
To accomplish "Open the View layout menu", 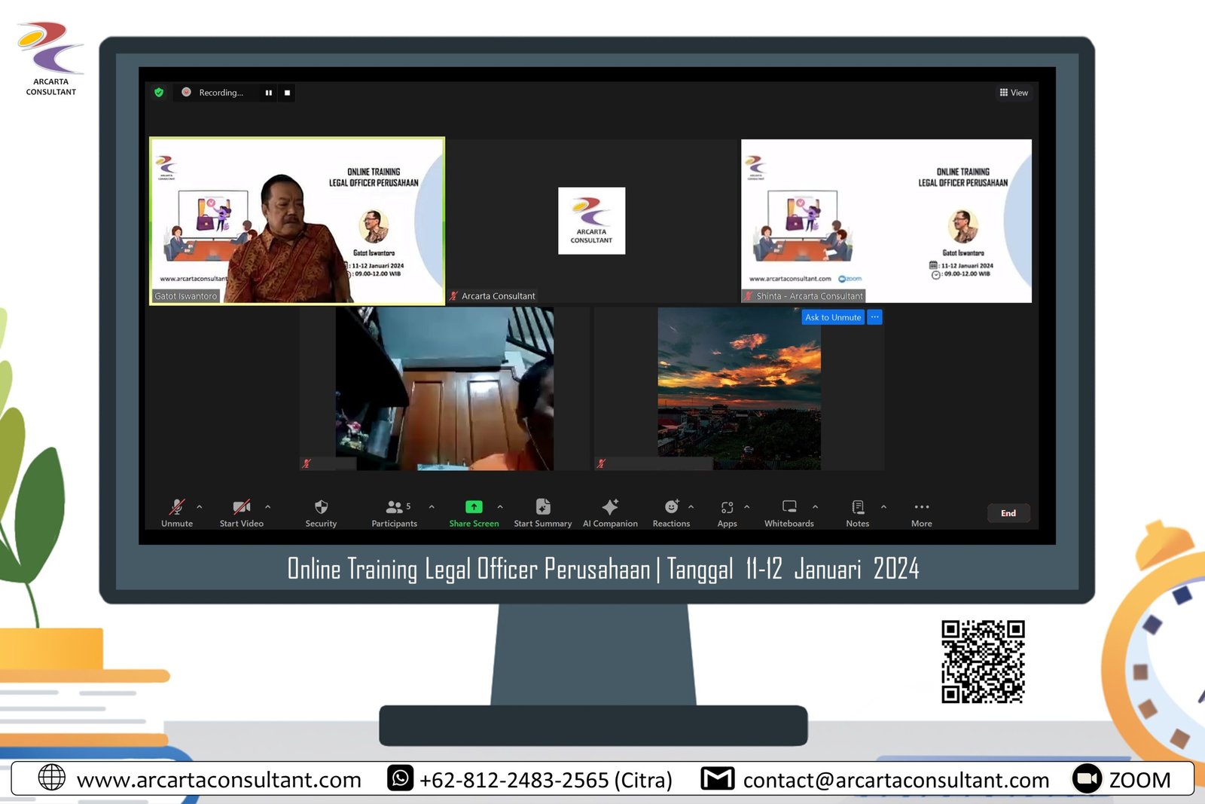I will click(x=1014, y=93).
